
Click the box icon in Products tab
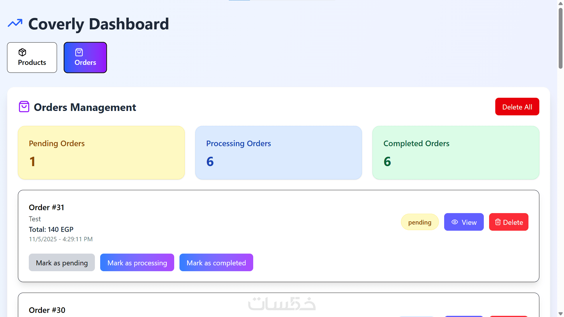(x=22, y=52)
